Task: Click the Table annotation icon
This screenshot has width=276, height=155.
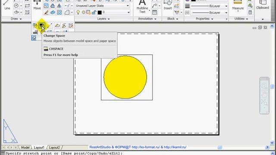Action: point(154,12)
